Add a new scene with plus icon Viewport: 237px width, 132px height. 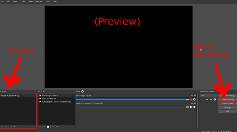2,127
